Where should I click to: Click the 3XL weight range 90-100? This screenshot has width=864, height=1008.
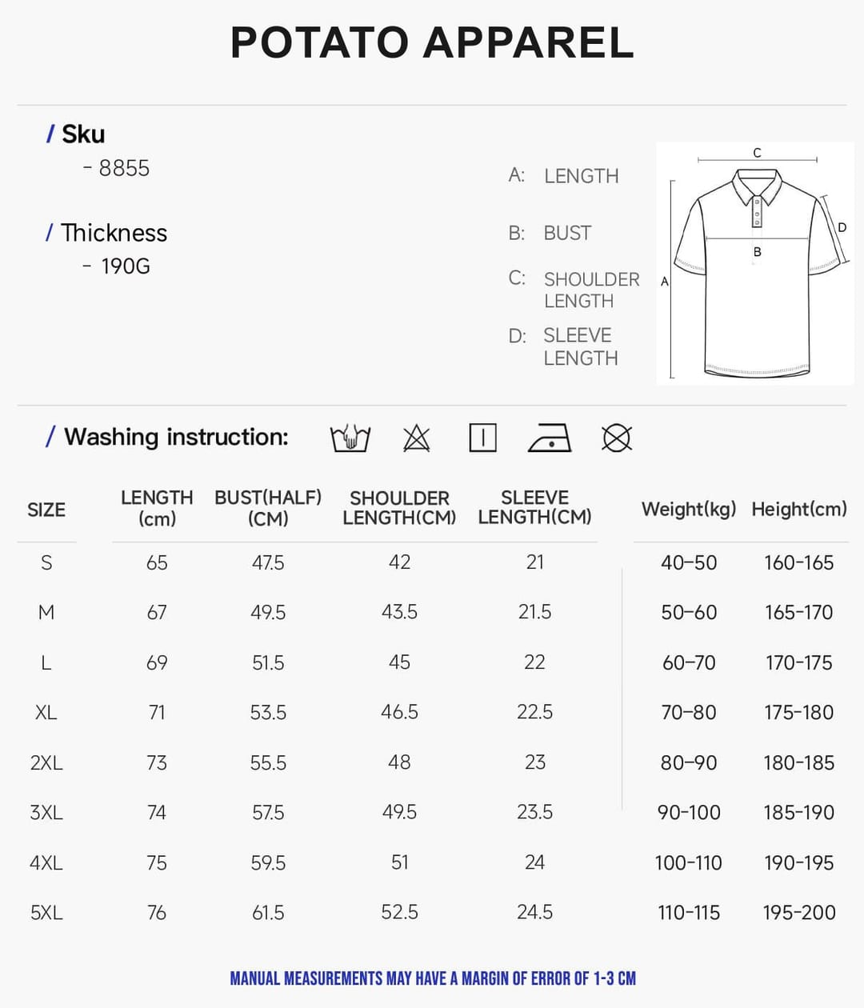pos(689,812)
